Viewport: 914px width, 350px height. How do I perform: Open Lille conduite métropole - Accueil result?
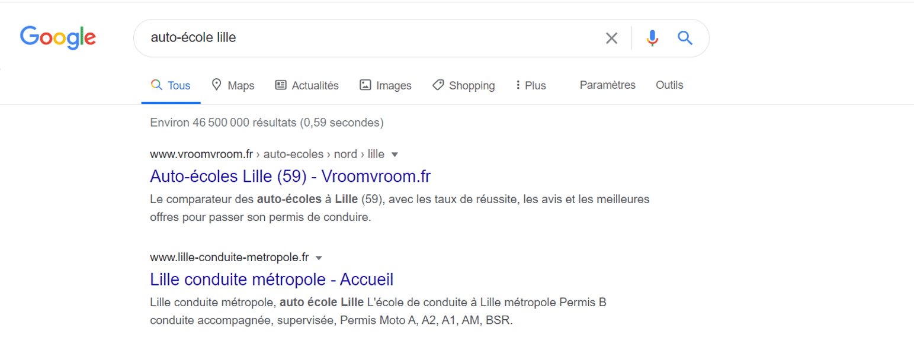[x=272, y=279]
